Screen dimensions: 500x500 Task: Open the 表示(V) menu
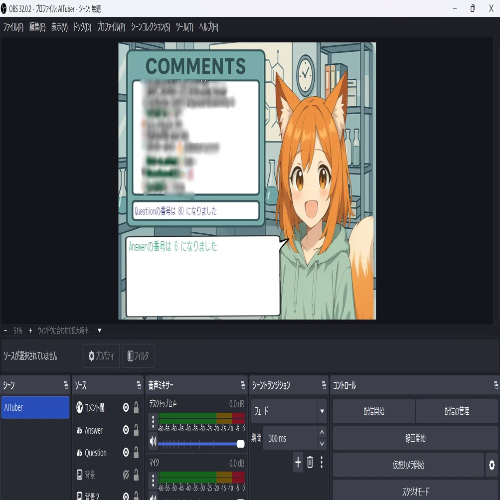60,27
